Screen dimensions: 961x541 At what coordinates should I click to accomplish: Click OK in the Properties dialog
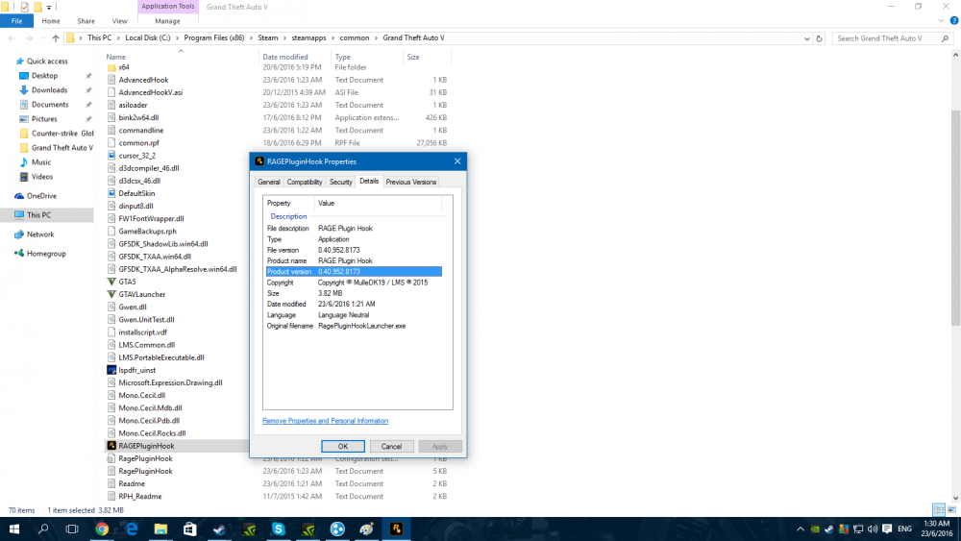click(x=343, y=446)
